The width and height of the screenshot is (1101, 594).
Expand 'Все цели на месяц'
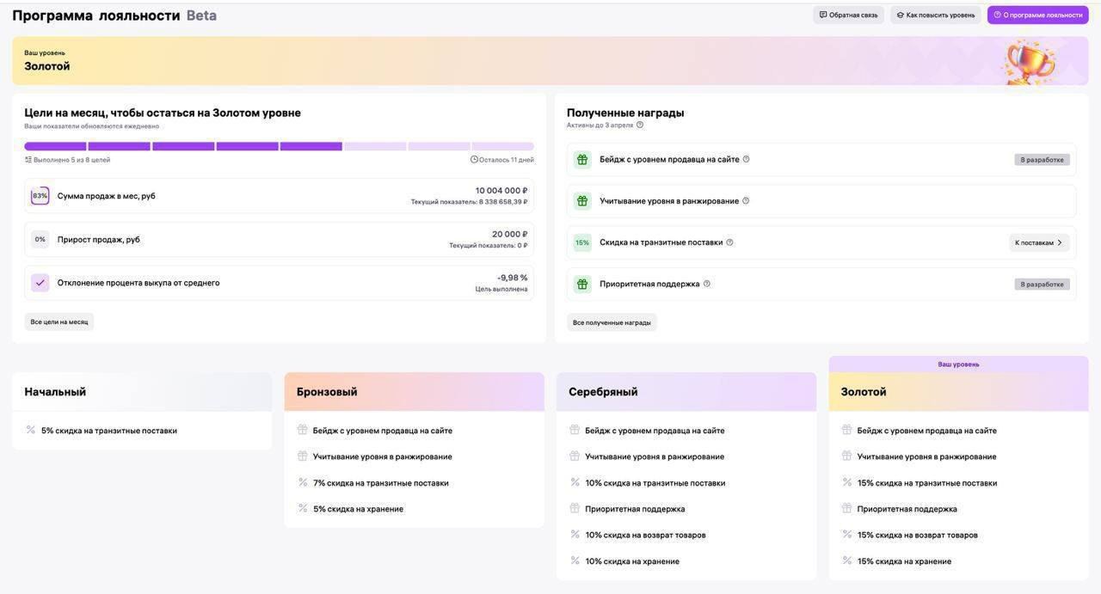tap(59, 322)
